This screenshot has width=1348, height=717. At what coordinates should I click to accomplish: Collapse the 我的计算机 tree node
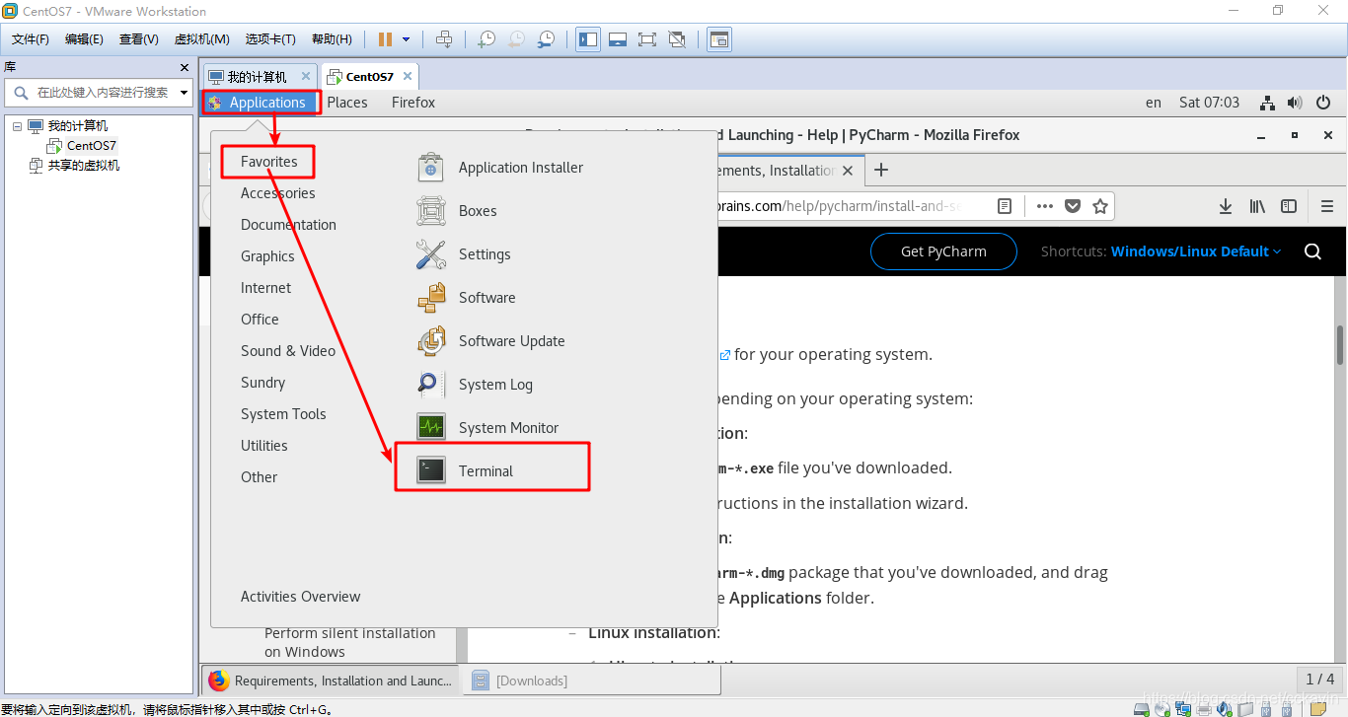[x=16, y=126]
